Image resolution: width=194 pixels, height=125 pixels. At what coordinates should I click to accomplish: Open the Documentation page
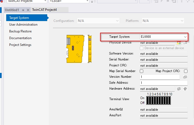pyautogui.click(x=20, y=38)
